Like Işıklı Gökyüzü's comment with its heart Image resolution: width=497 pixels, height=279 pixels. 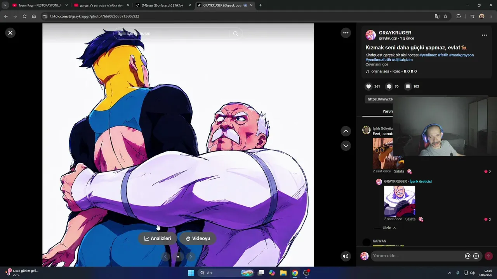(486, 172)
